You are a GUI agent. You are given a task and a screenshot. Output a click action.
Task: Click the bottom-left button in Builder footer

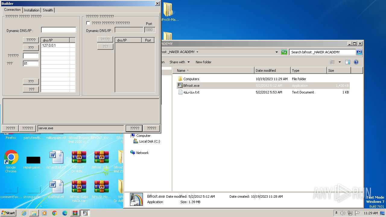[10, 128]
